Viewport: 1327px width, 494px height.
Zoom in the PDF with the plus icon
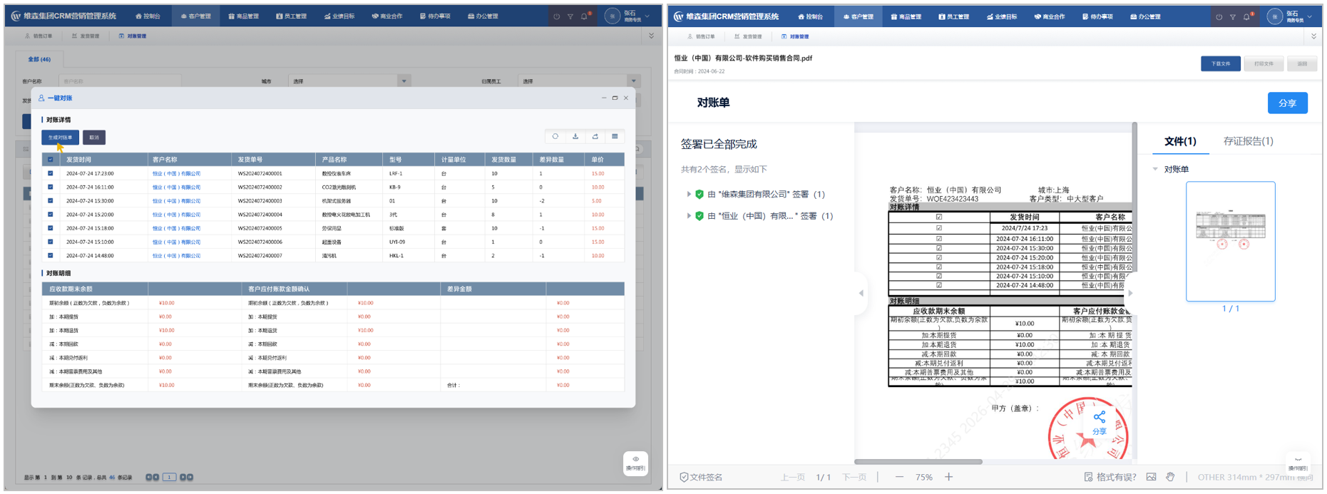pos(949,477)
